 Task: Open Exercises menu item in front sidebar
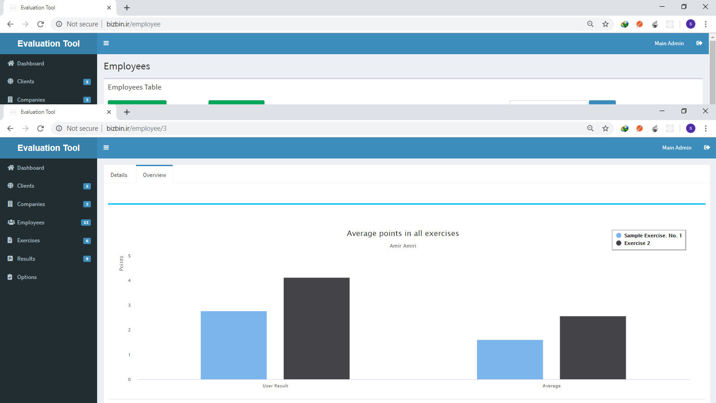tap(48, 240)
